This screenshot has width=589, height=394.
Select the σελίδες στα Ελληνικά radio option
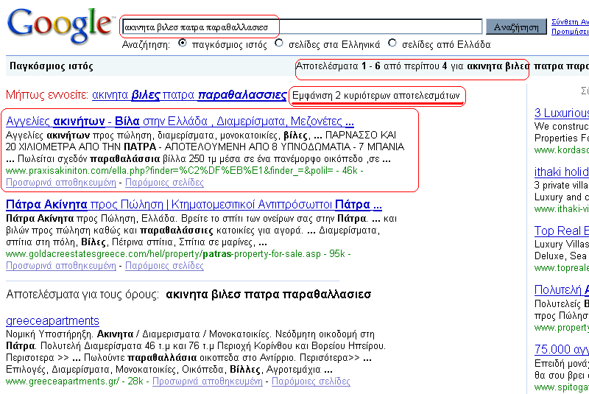279,43
